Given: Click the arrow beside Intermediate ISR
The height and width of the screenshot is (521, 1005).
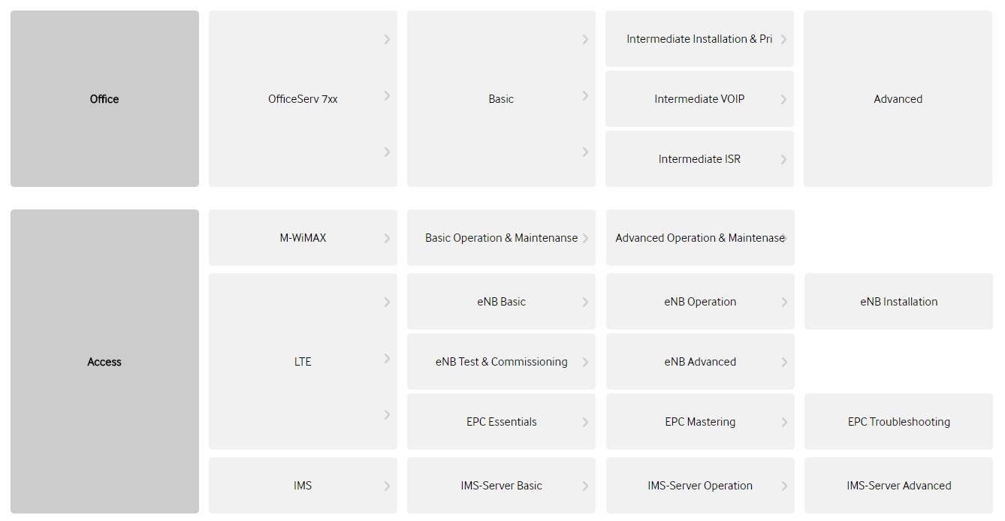Looking at the screenshot, I should pos(783,159).
